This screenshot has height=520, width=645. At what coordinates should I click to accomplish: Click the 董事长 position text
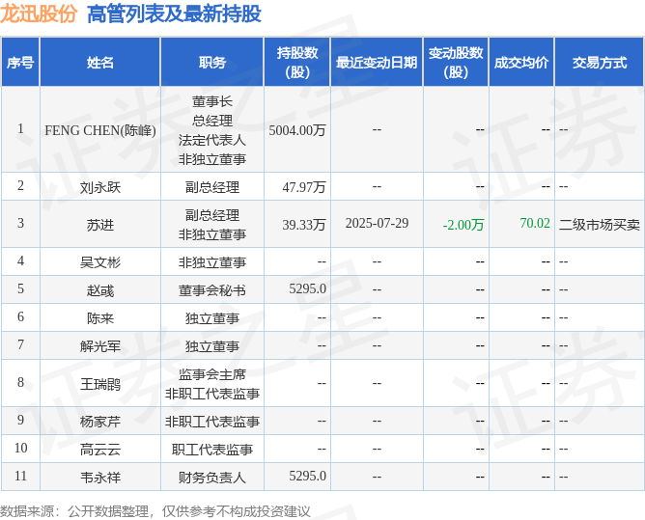coord(211,101)
